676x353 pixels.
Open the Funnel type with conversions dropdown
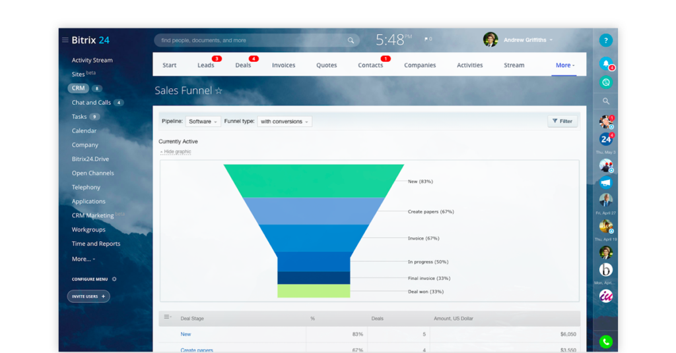(285, 122)
